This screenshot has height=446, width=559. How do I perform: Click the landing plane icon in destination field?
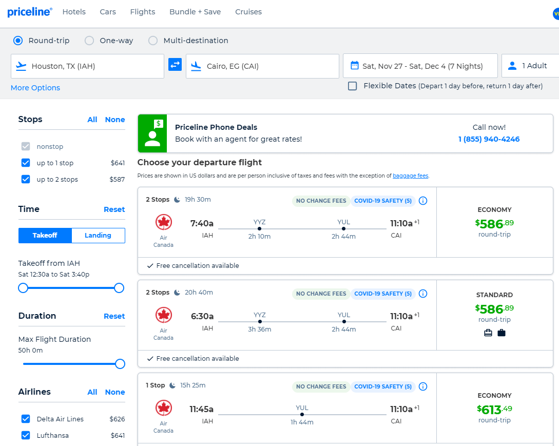(x=196, y=66)
